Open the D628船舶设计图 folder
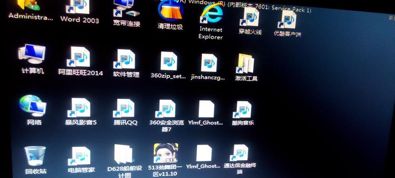 click(x=124, y=154)
